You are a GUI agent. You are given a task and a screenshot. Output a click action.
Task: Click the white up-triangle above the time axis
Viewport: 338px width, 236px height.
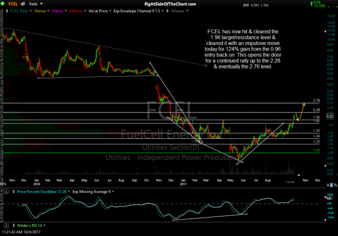(298, 175)
